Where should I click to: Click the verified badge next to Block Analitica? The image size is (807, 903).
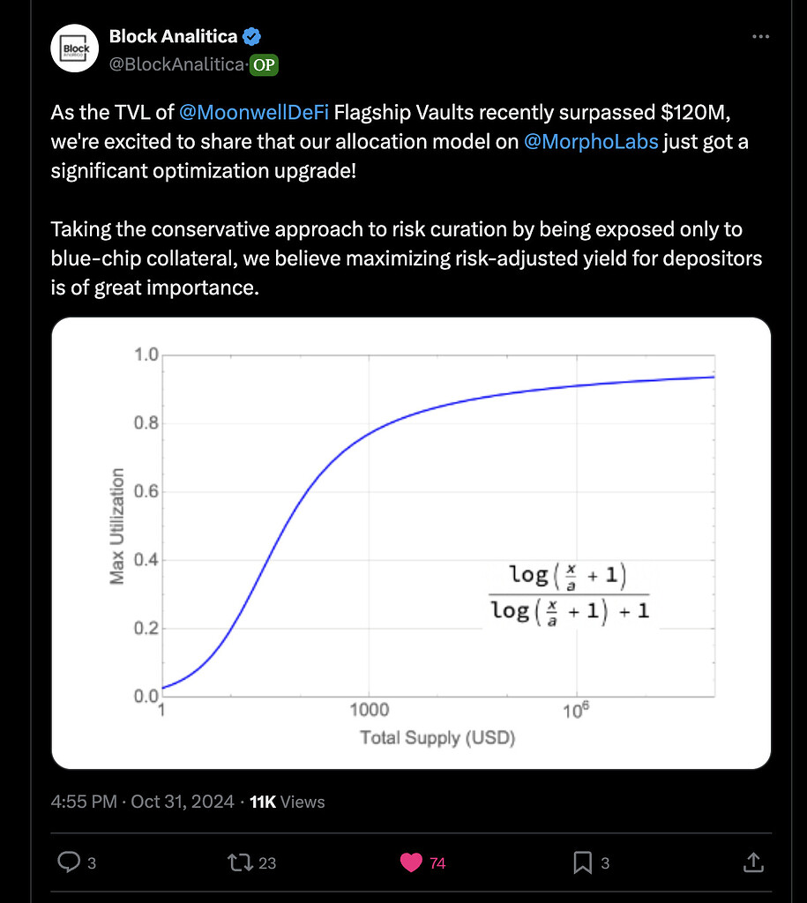coord(251,36)
